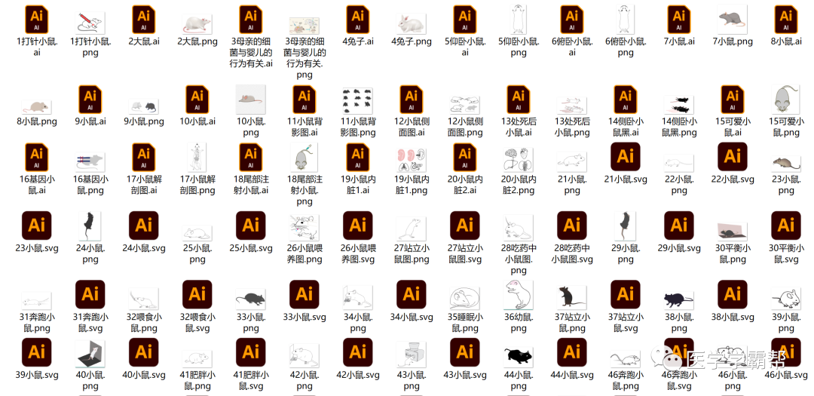Select the 1打针小鼠.ai file icon
This screenshot has width=814, height=396.
(37, 20)
